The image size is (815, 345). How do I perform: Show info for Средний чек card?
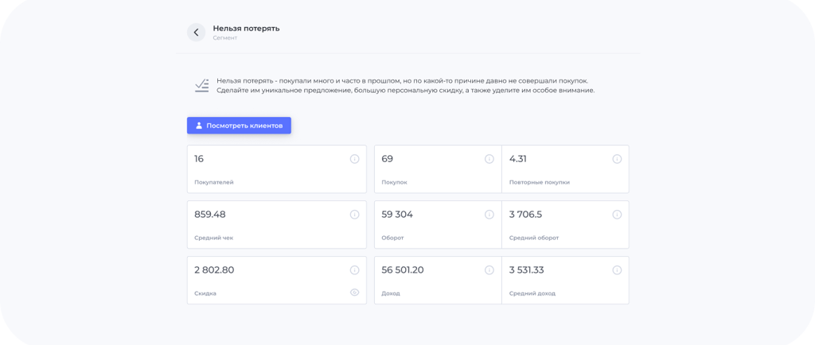click(354, 215)
